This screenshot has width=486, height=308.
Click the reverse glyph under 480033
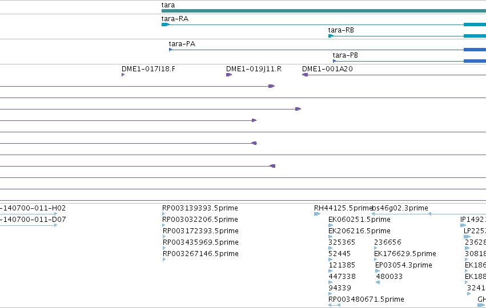(x=378, y=282)
